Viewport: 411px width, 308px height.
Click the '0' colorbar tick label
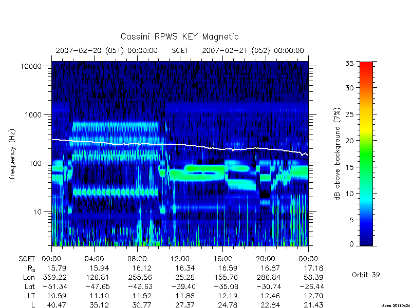[x=351, y=244]
